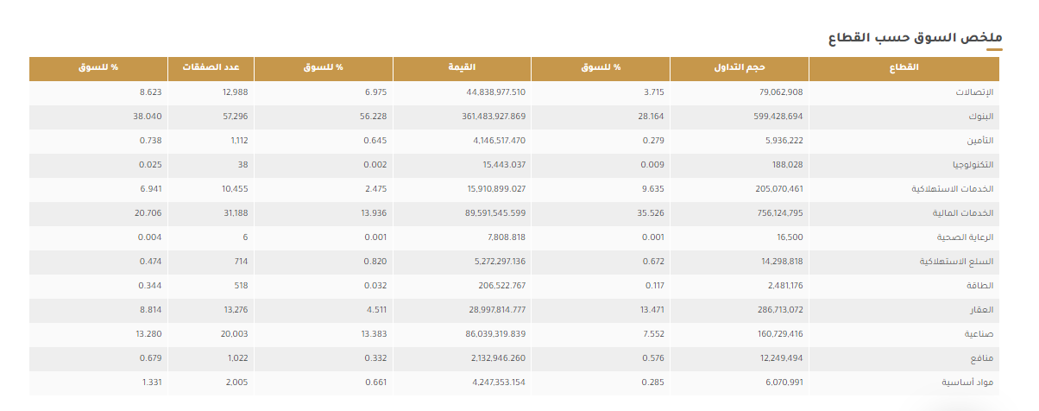The width and height of the screenshot is (1039, 411).
Task: Click the حجم التداول column header
Action: point(740,67)
